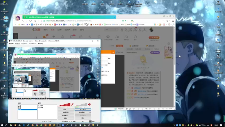This screenshot has height=127, width=225.
Task: Mute the desktop speaker icon in OBS
Action: [89, 104]
